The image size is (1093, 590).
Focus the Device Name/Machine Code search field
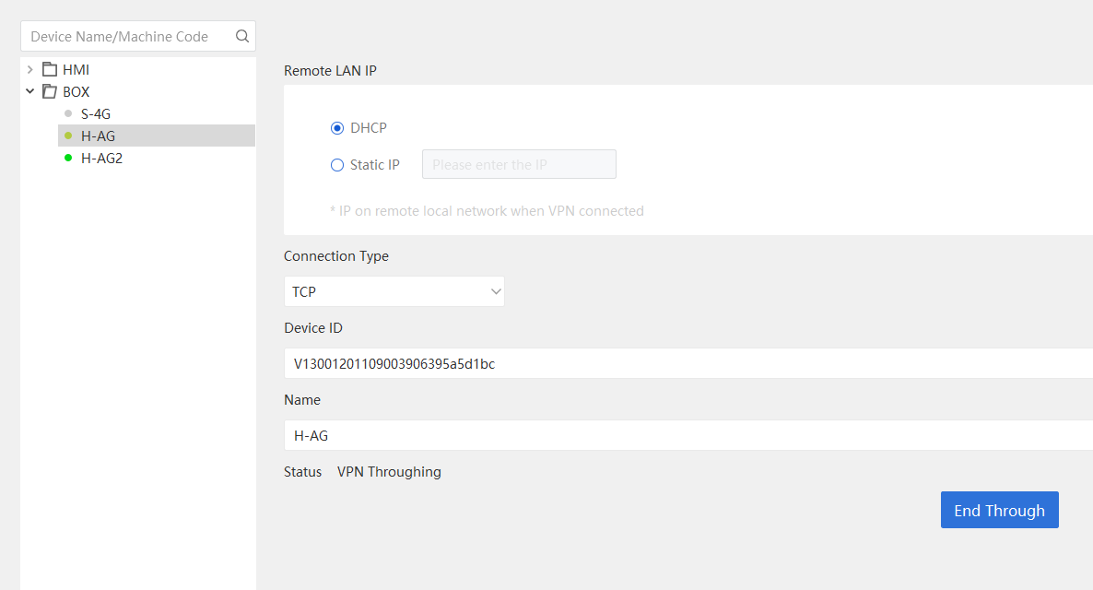(x=131, y=36)
